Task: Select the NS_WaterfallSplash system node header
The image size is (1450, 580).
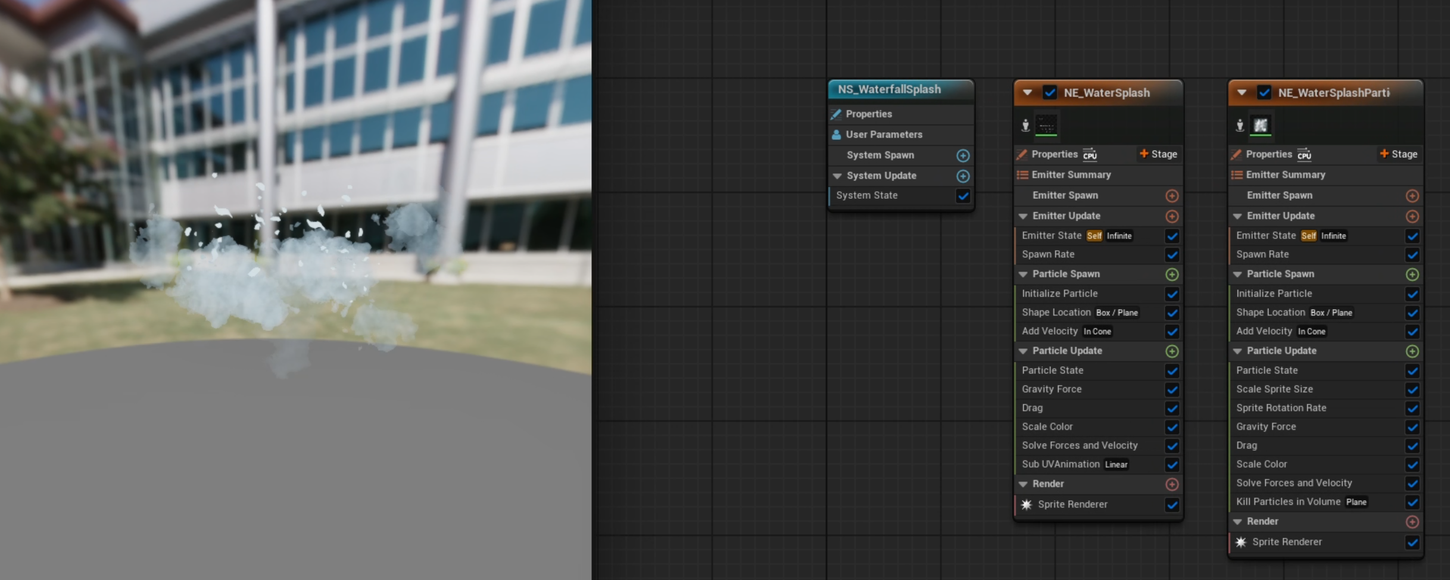Action: point(901,90)
